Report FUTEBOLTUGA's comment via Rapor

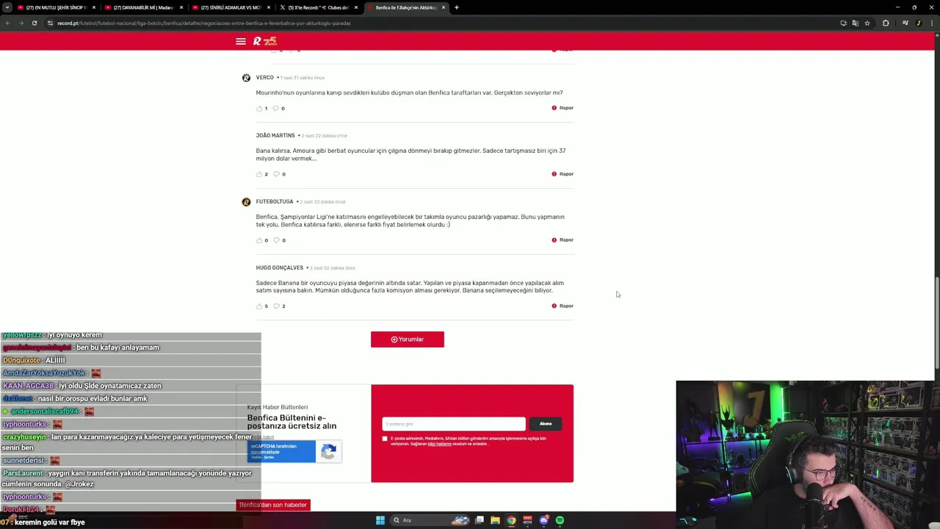[563, 240]
